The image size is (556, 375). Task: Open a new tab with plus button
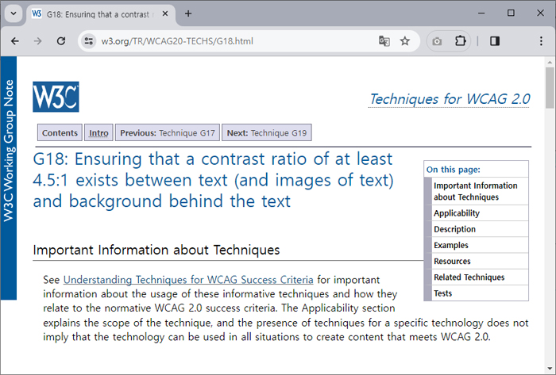(188, 13)
